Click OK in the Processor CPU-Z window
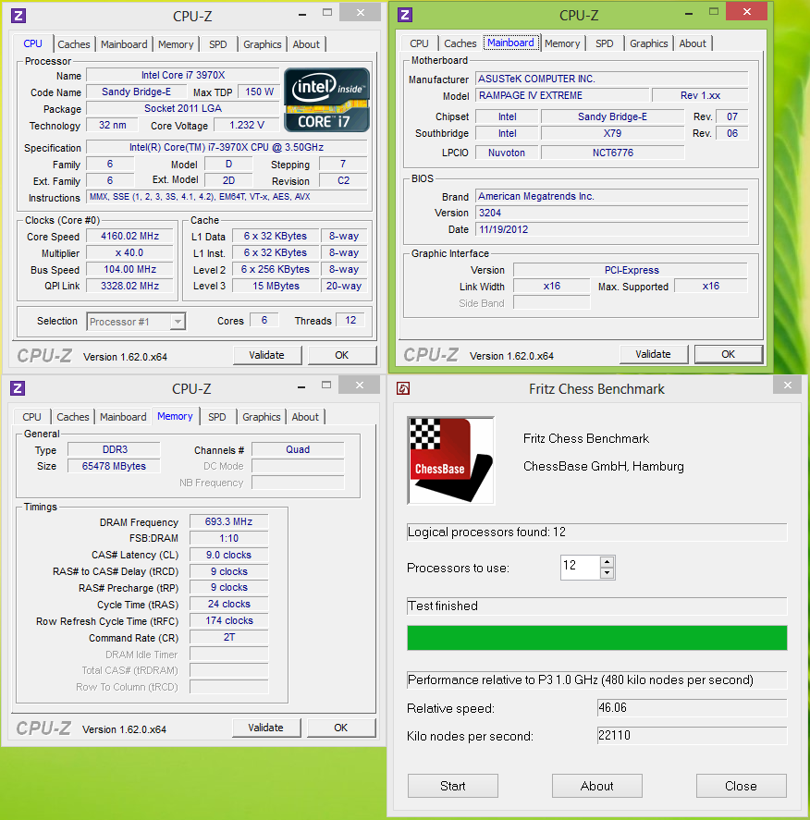 coord(341,355)
